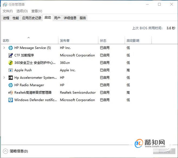178x158 pixels.
Task: Click the 360安全卫士 green icon
Action: [11, 63]
